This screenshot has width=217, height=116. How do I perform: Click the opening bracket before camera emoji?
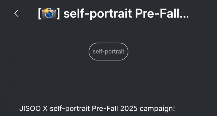[x=40, y=14]
